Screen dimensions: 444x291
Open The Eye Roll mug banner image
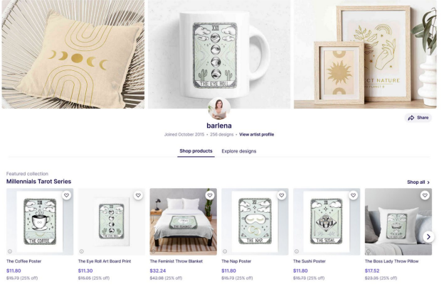point(219,54)
